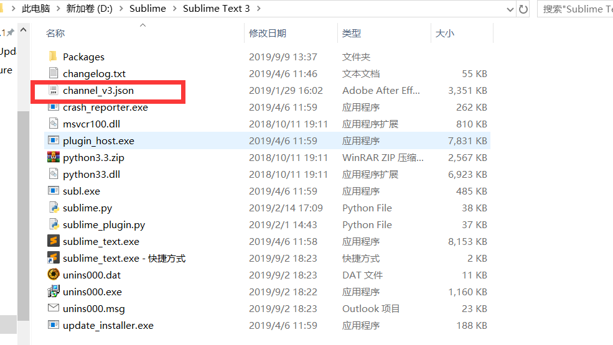
Task: Click Sublime Text 3 in the address bar
Action: (x=216, y=9)
